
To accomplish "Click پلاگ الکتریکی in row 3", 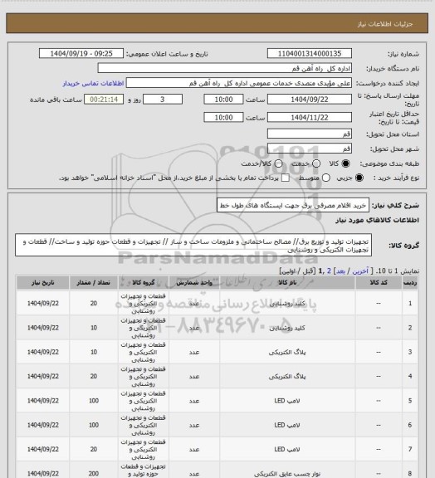I will click(x=287, y=352).
